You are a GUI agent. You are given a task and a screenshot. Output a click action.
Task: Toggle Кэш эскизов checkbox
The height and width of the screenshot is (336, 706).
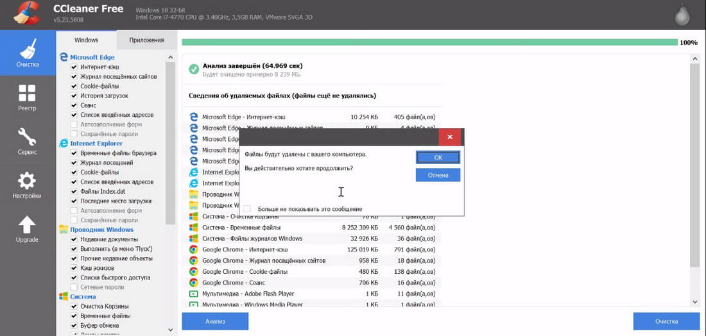(x=74, y=268)
